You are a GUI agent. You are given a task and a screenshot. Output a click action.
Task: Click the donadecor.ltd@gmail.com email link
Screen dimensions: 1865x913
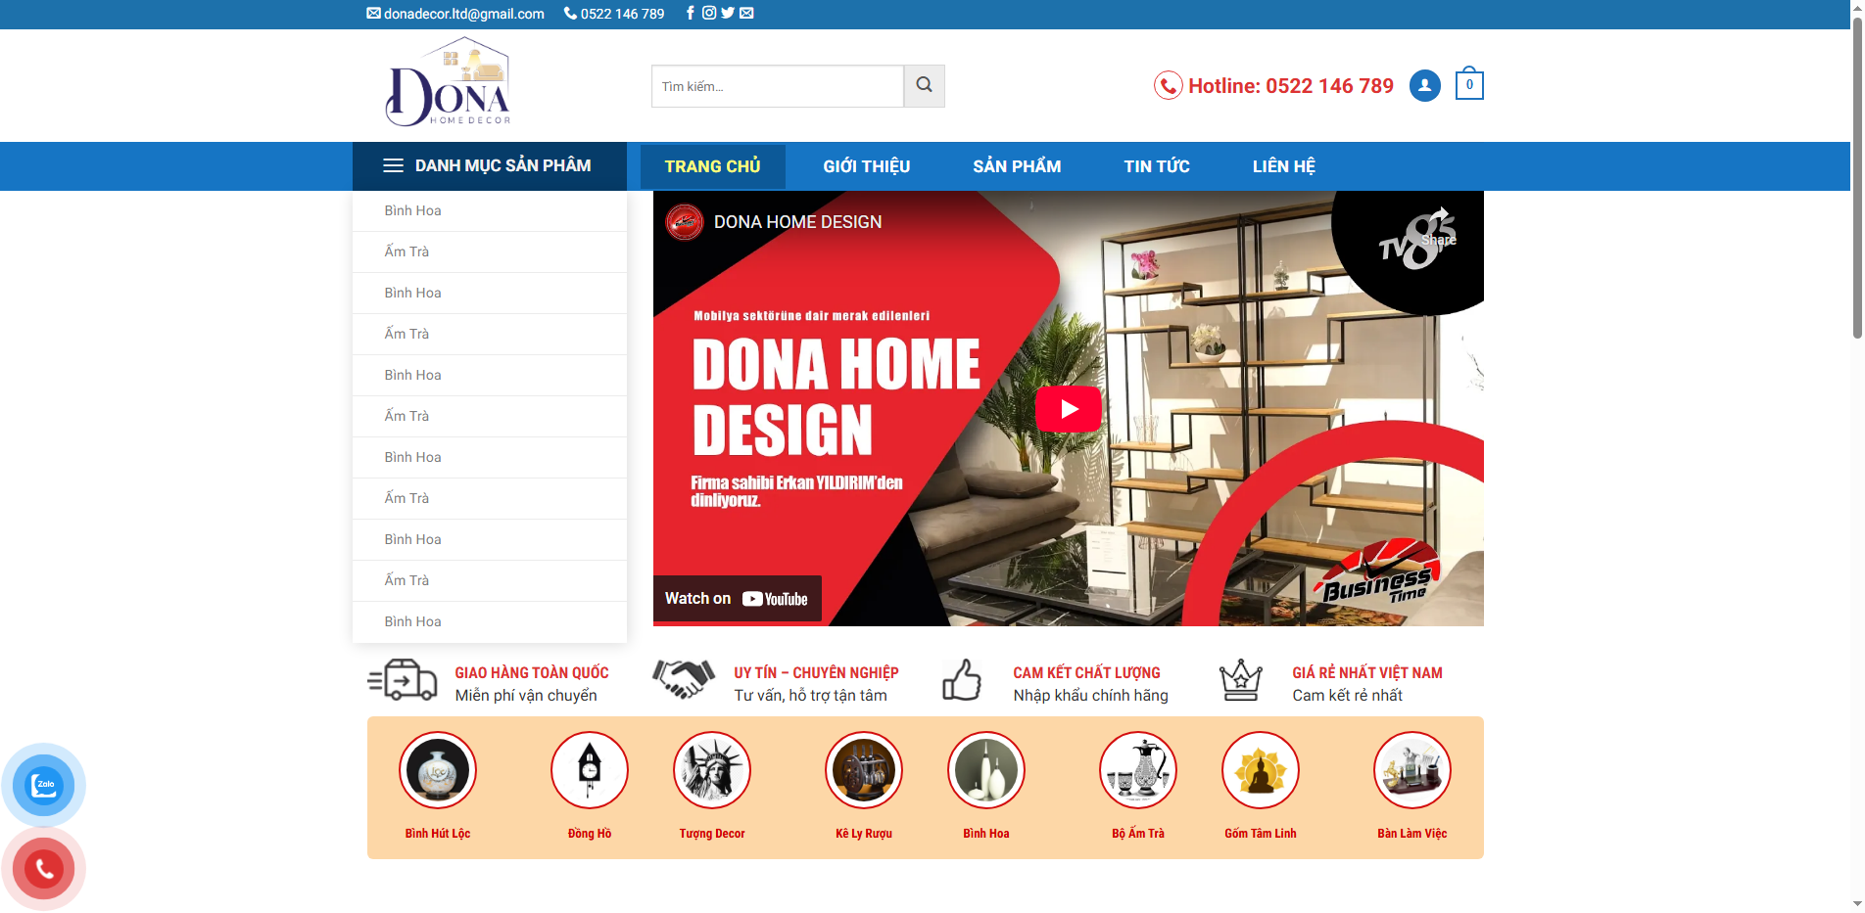coord(455,14)
